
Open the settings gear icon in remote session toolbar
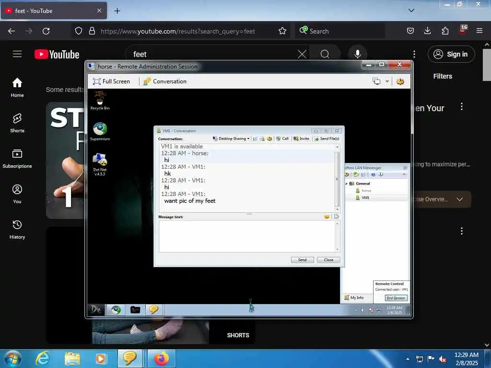(x=400, y=81)
